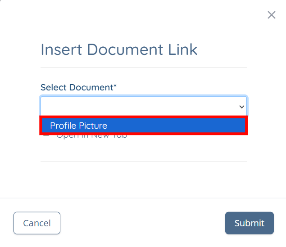Screen dimensions: 286x247
Task: Click the Cancel button
Action: pyautogui.click(x=37, y=223)
